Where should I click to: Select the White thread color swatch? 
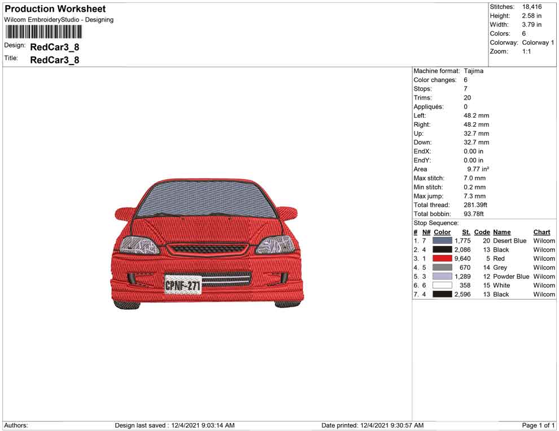(x=442, y=286)
